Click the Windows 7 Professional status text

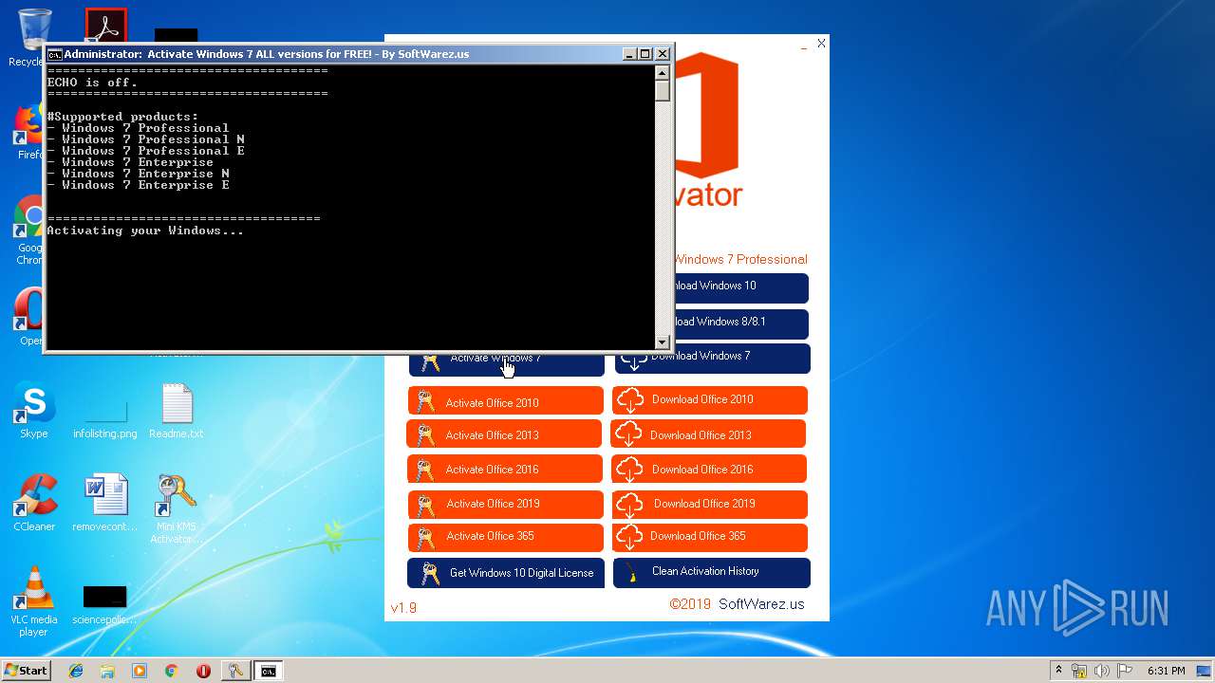[x=741, y=260]
